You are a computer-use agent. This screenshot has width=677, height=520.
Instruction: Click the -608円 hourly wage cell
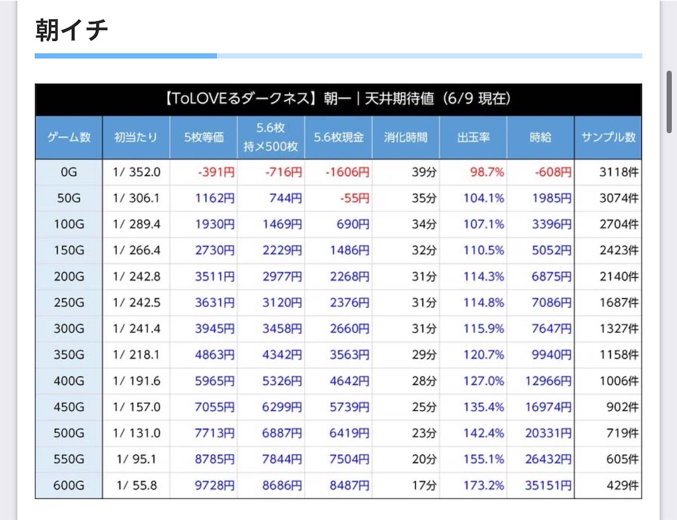540,172
